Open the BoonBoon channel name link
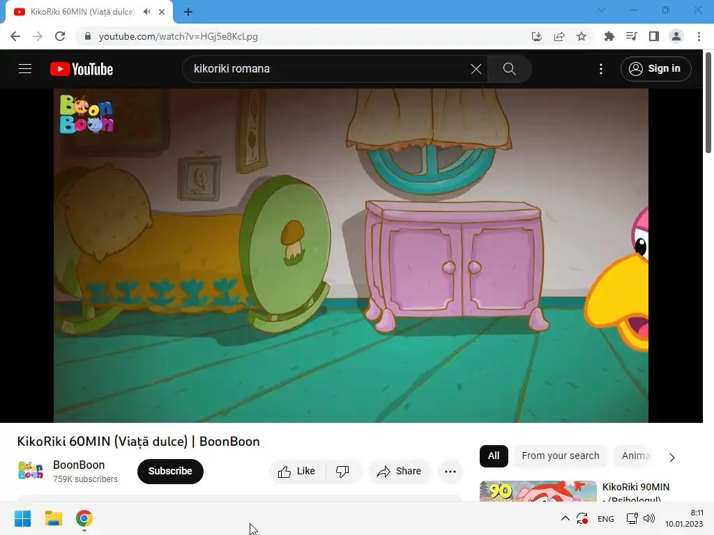 [x=79, y=465]
